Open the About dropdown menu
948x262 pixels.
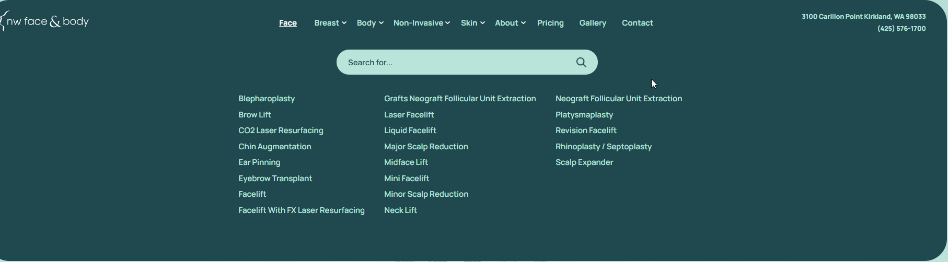point(510,23)
